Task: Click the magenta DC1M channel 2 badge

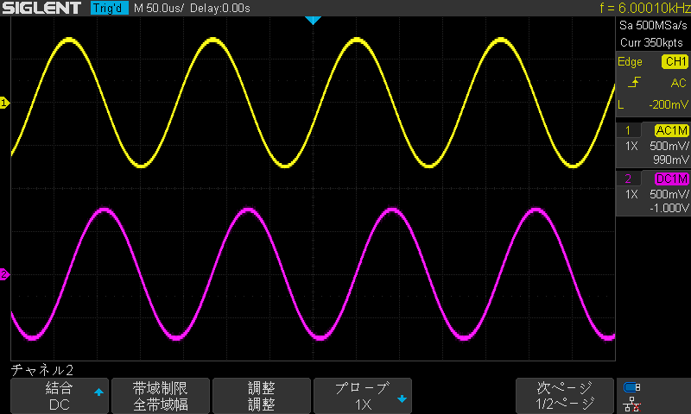Action: [672, 179]
